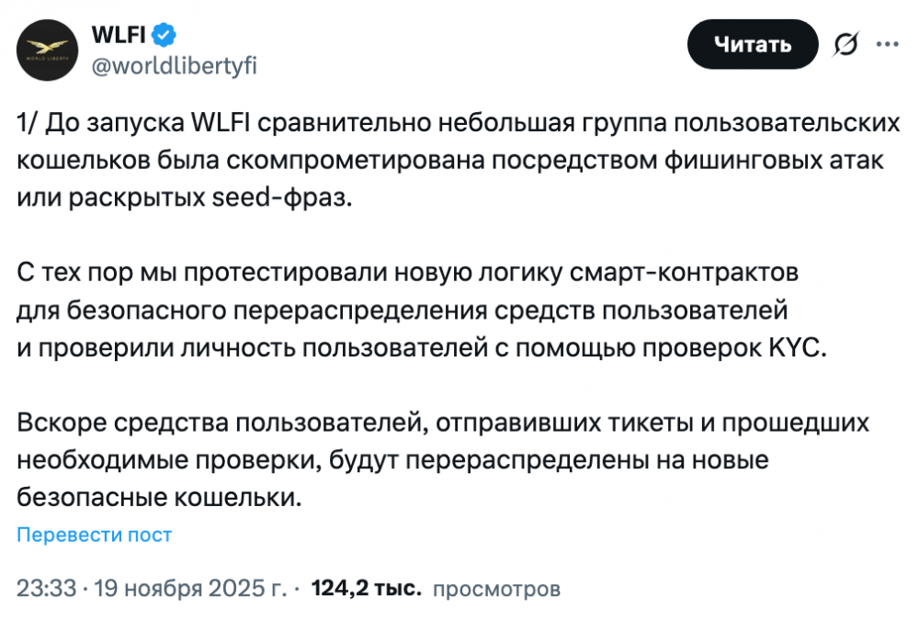Open the three-dot more options menu
919x620 pixels.
pos(887,44)
